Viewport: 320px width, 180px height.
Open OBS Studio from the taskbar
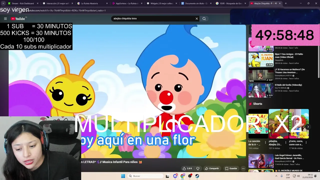click(190, 176)
